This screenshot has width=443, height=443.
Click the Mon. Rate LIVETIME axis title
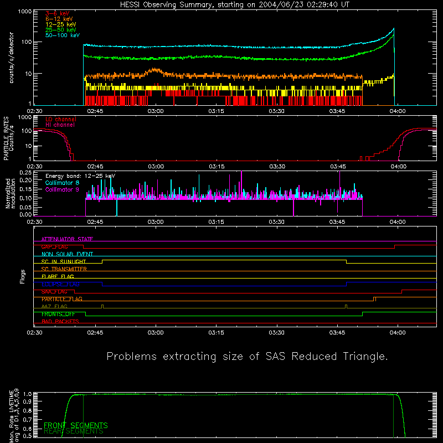tap(13, 416)
